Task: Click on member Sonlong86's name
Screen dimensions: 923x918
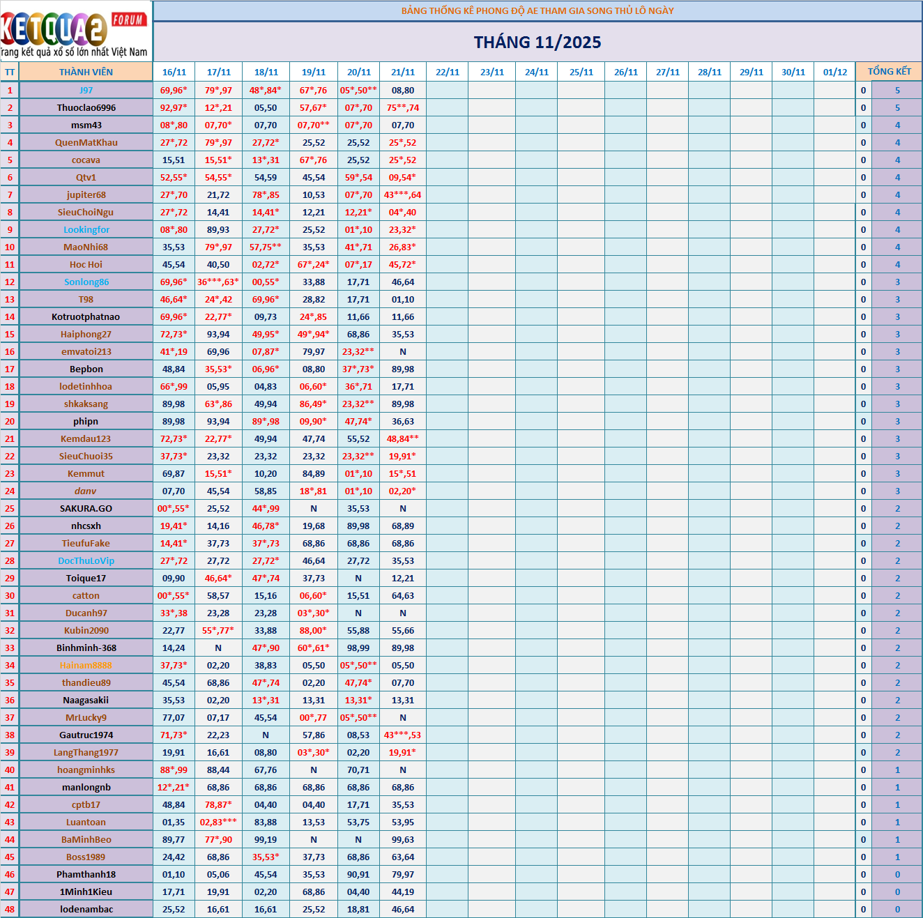Action: (x=86, y=282)
